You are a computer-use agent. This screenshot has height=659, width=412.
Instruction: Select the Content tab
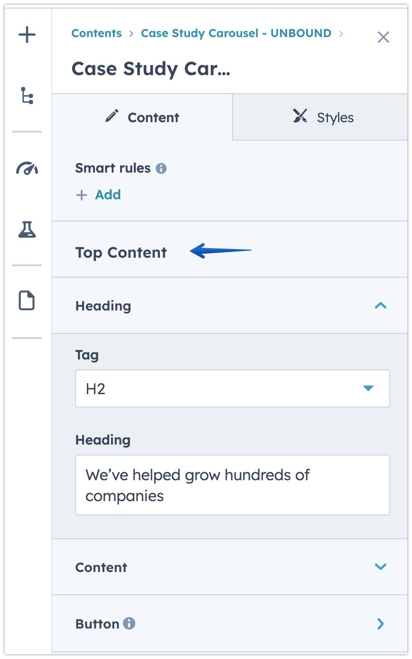coord(153,117)
